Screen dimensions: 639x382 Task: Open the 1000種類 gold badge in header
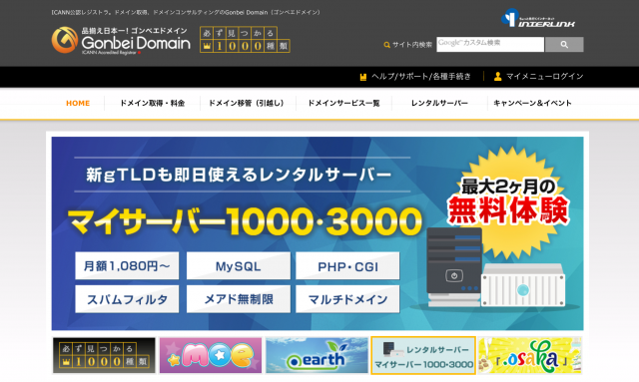(x=245, y=40)
